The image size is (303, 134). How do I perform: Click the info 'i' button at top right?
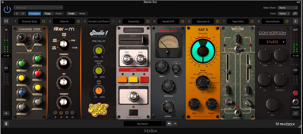pyautogui.click(x=296, y=21)
